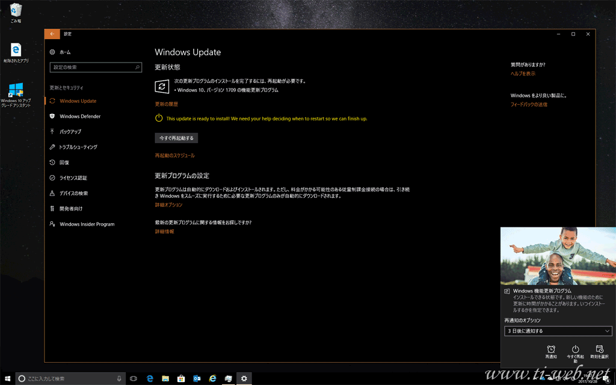Image resolution: width=616 pixels, height=385 pixels.
Task: Click the pick a time calendar icon (時刻を選択)
Action: (599, 350)
